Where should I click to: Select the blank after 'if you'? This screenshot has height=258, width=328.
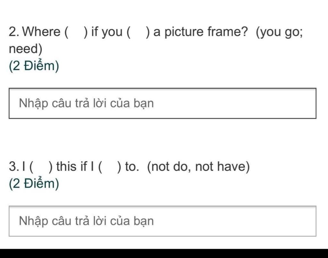(x=138, y=32)
